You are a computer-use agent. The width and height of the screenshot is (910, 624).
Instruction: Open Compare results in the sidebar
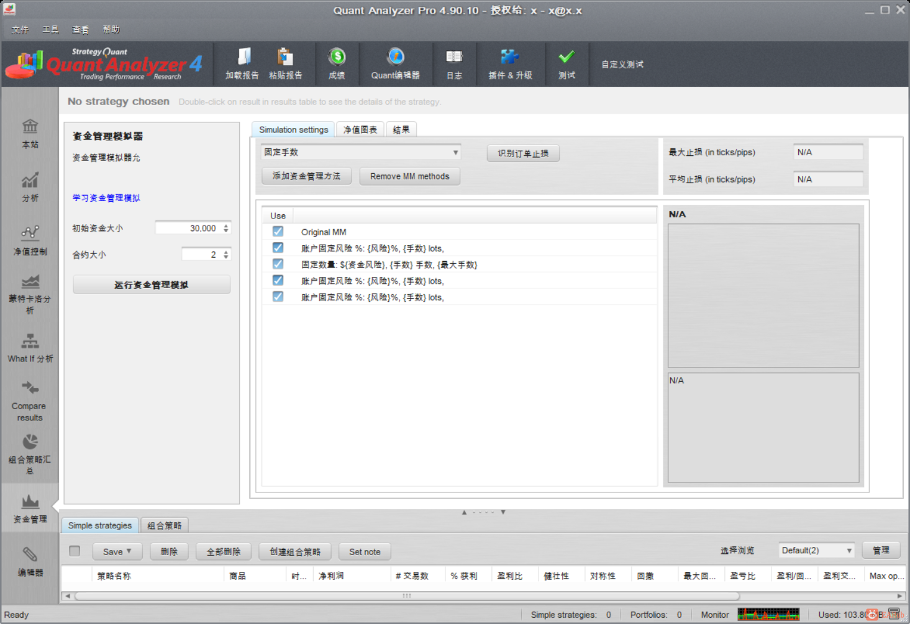click(x=30, y=401)
